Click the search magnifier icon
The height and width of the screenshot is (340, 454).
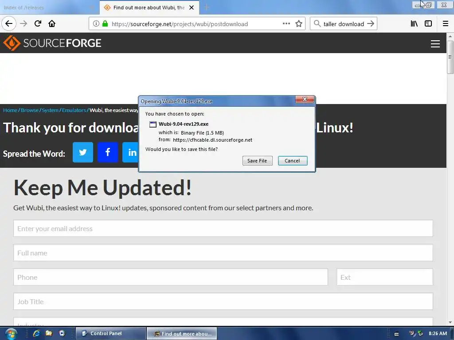[317, 24]
